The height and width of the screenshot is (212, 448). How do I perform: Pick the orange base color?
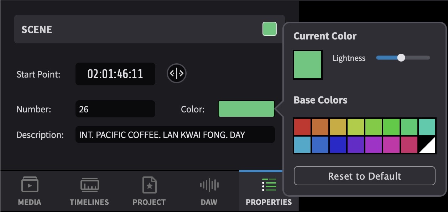[320, 127]
